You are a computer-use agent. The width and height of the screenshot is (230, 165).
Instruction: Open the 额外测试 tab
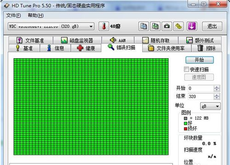(200, 40)
